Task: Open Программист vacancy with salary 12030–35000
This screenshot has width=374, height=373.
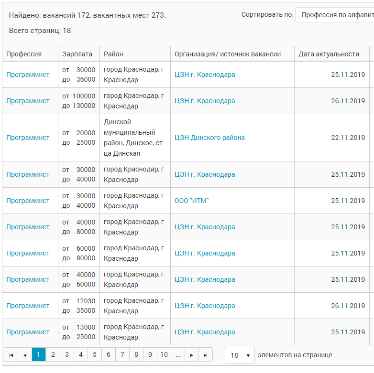Action: (28, 306)
